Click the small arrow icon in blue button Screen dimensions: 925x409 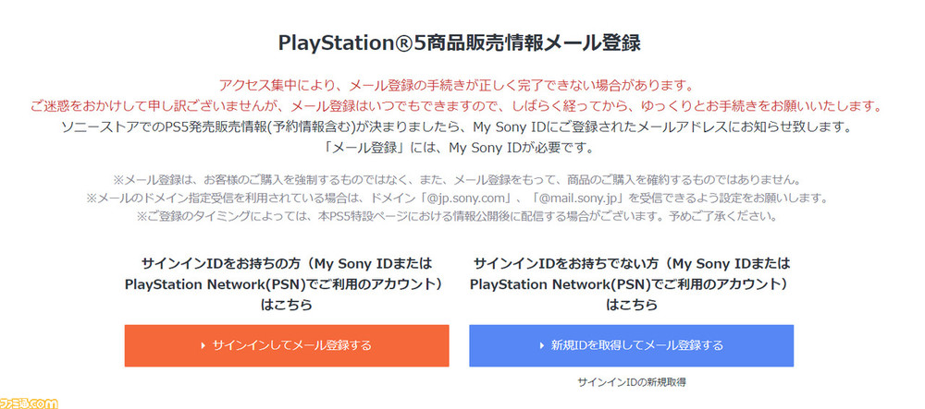tap(541, 345)
